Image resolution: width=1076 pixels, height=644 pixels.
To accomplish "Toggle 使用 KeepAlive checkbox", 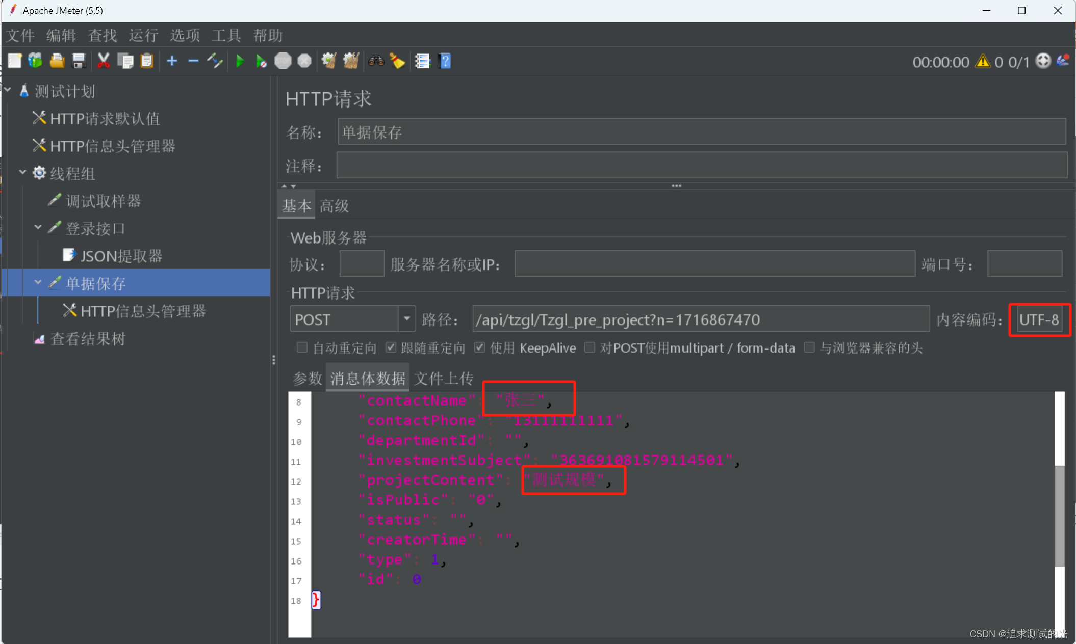I will pos(479,347).
